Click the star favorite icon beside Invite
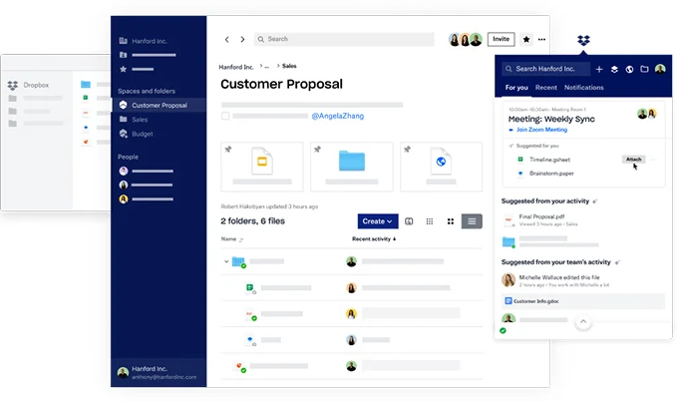This screenshot has height=402, width=686. pyautogui.click(x=526, y=40)
